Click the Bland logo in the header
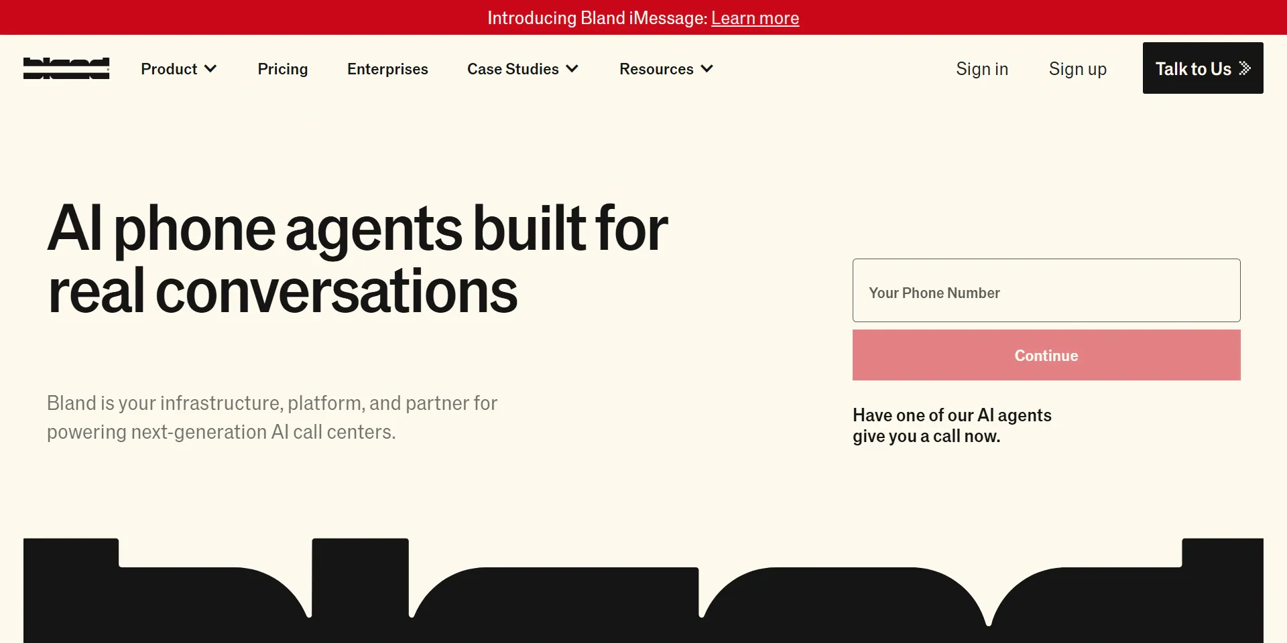Image resolution: width=1287 pixels, height=643 pixels. pyautogui.click(x=66, y=68)
